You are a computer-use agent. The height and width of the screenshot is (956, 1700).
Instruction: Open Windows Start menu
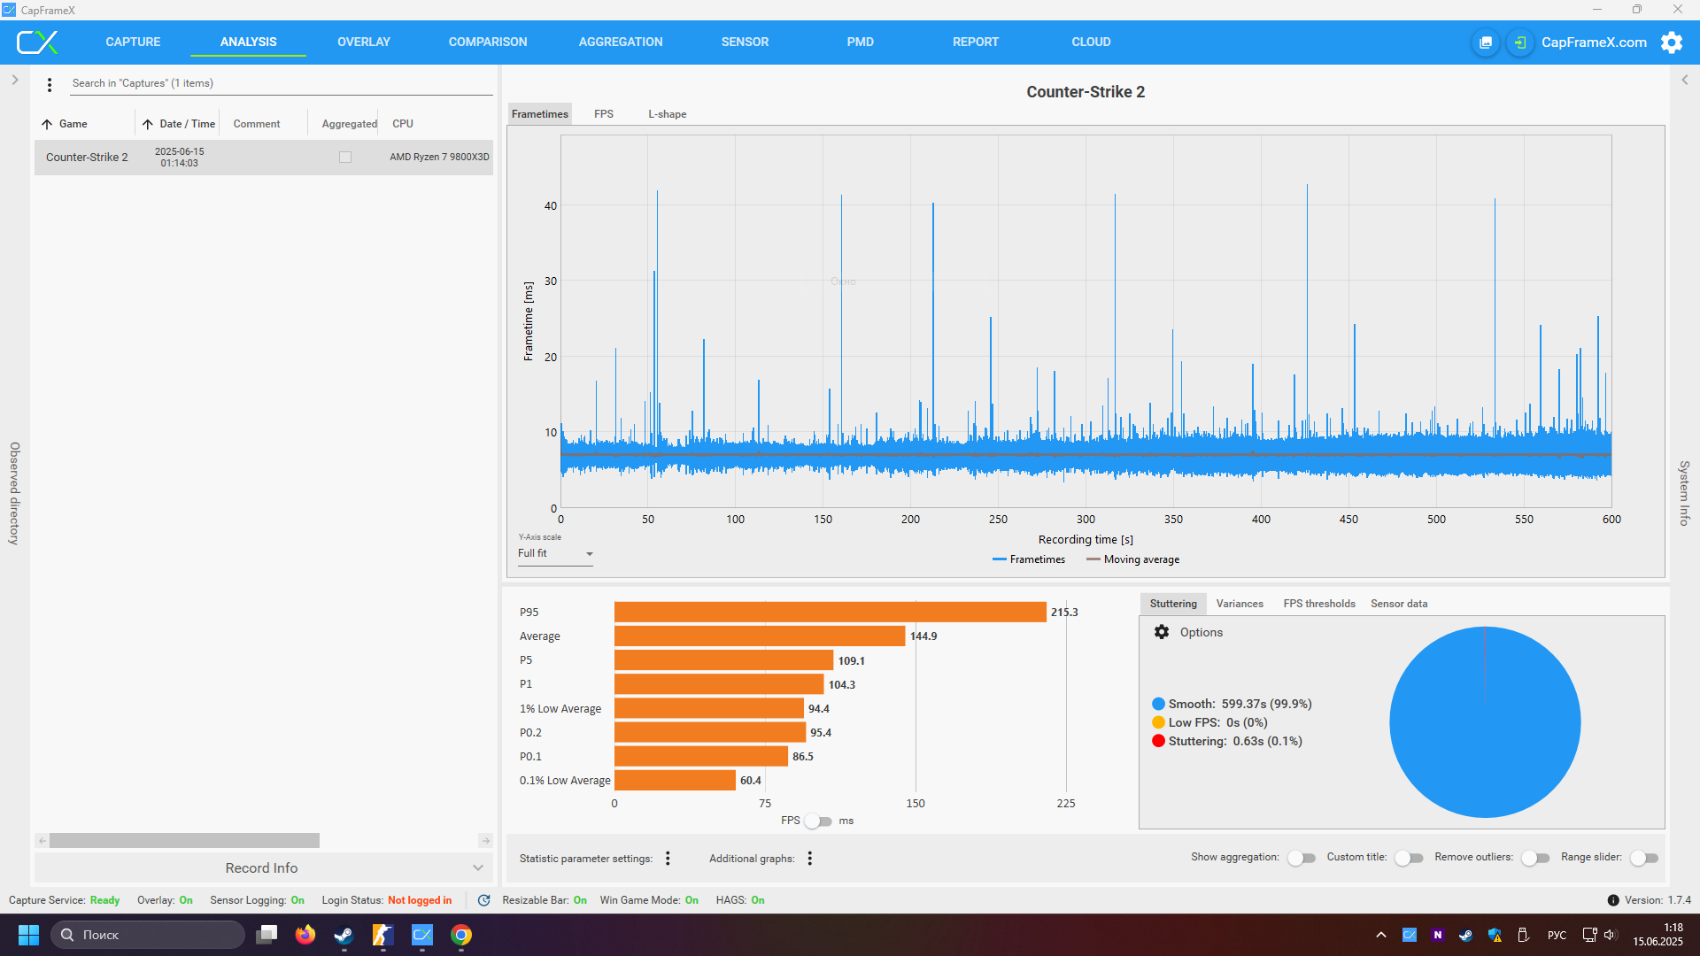(x=28, y=935)
